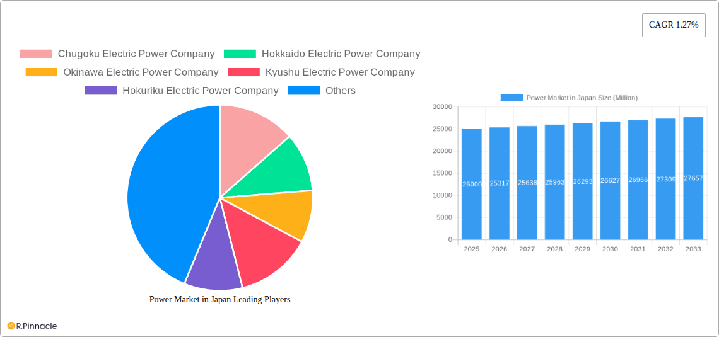Viewport: 719px width, 337px height.
Task: Toggle Power Market in Japan Size legend swatch
Action: click(511, 98)
